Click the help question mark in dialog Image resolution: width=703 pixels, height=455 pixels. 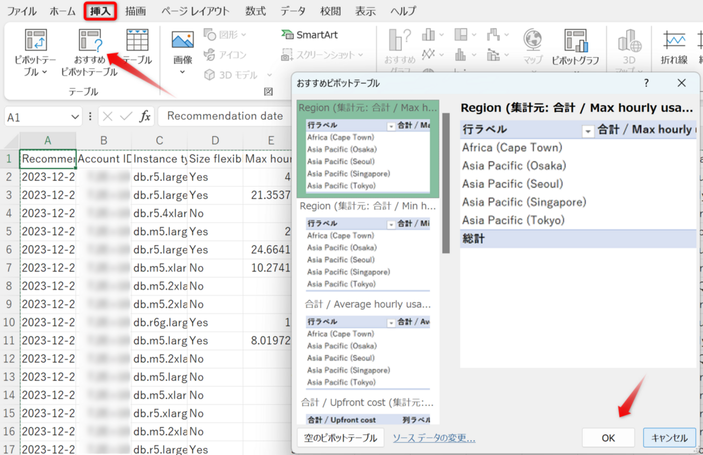(x=646, y=83)
